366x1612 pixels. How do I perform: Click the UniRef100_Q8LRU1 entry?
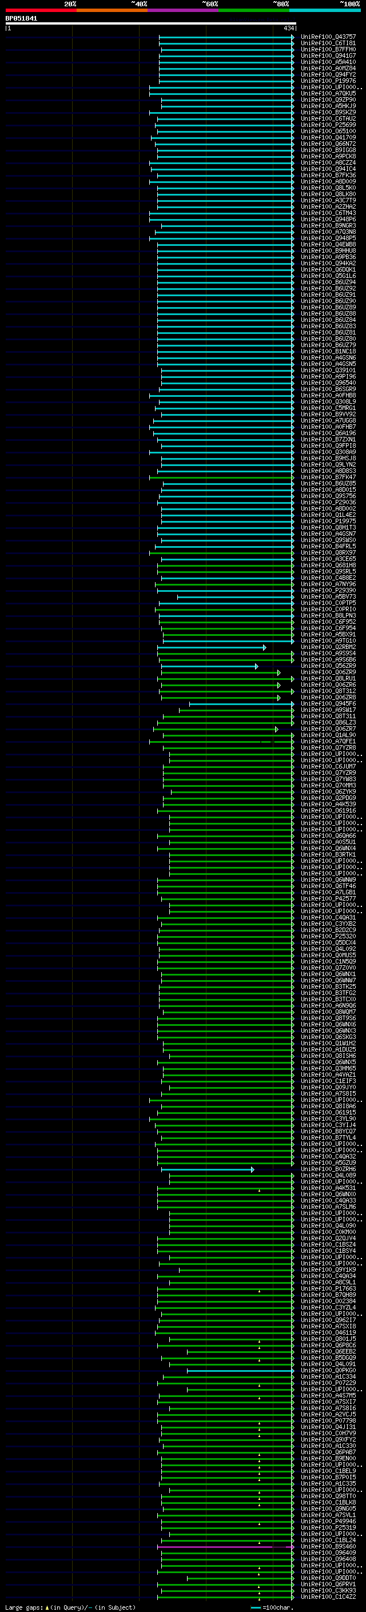[x=328, y=678]
